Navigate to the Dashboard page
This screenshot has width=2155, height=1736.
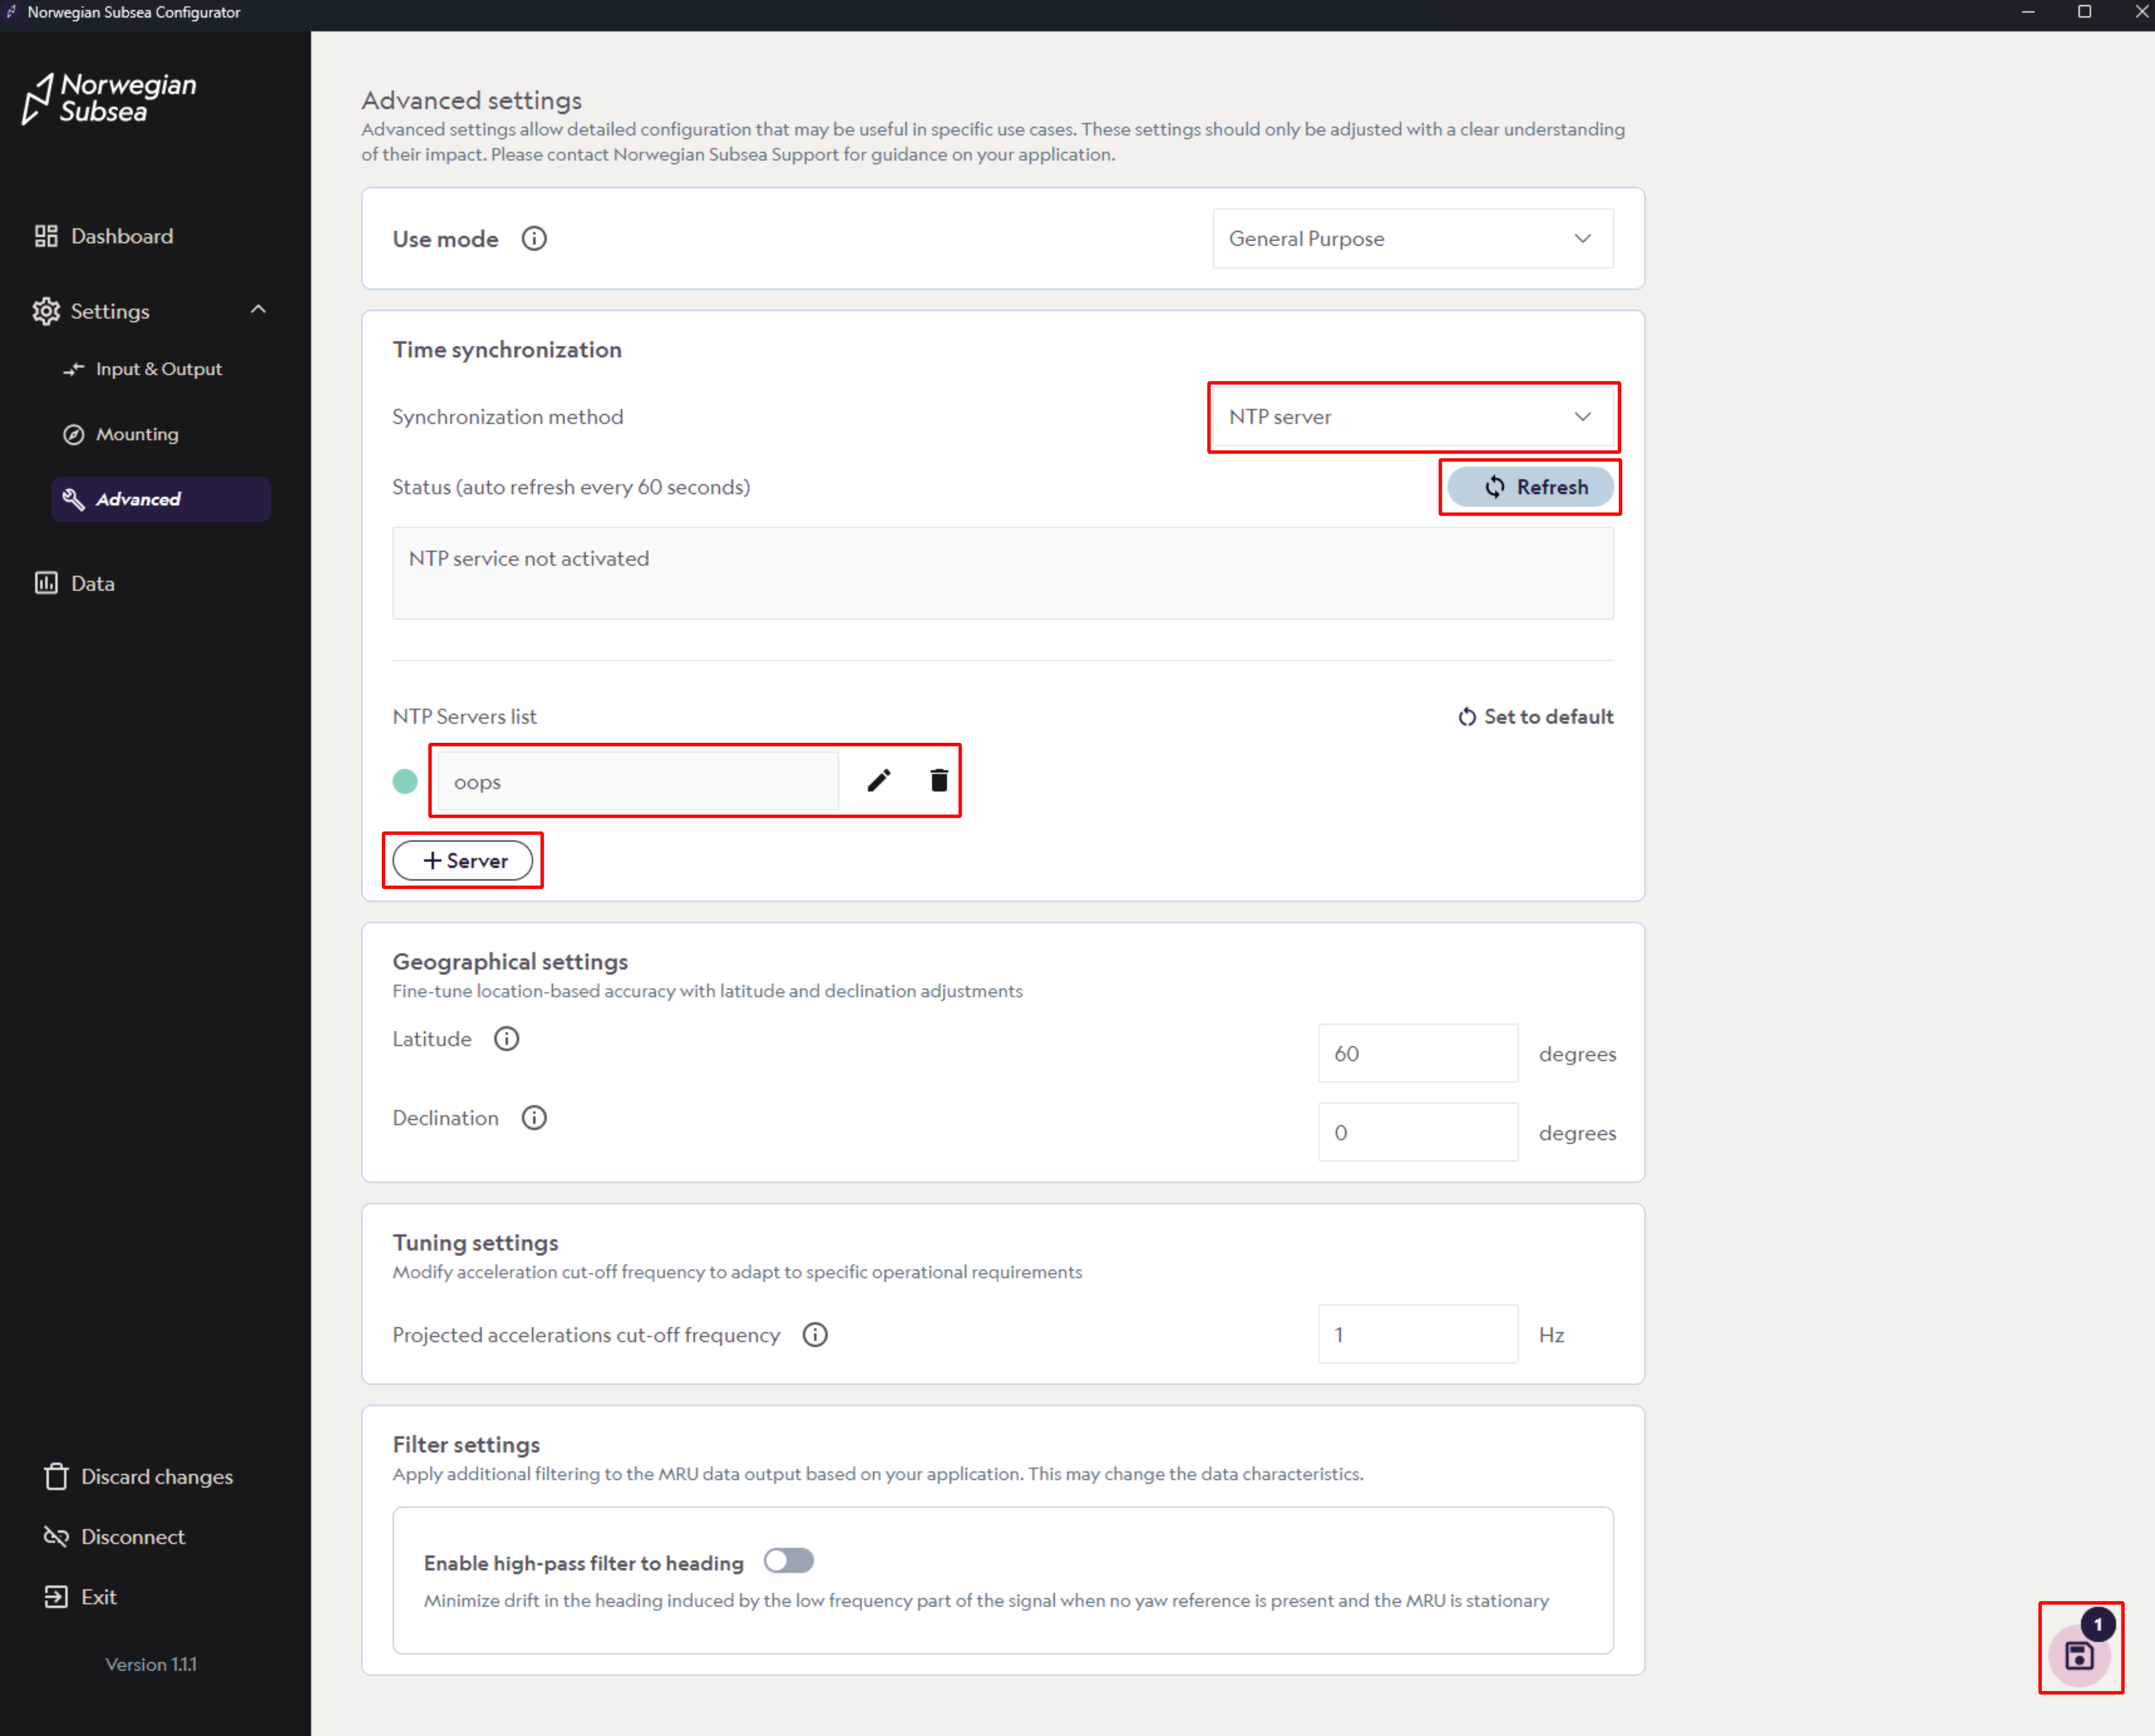click(x=120, y=236)
